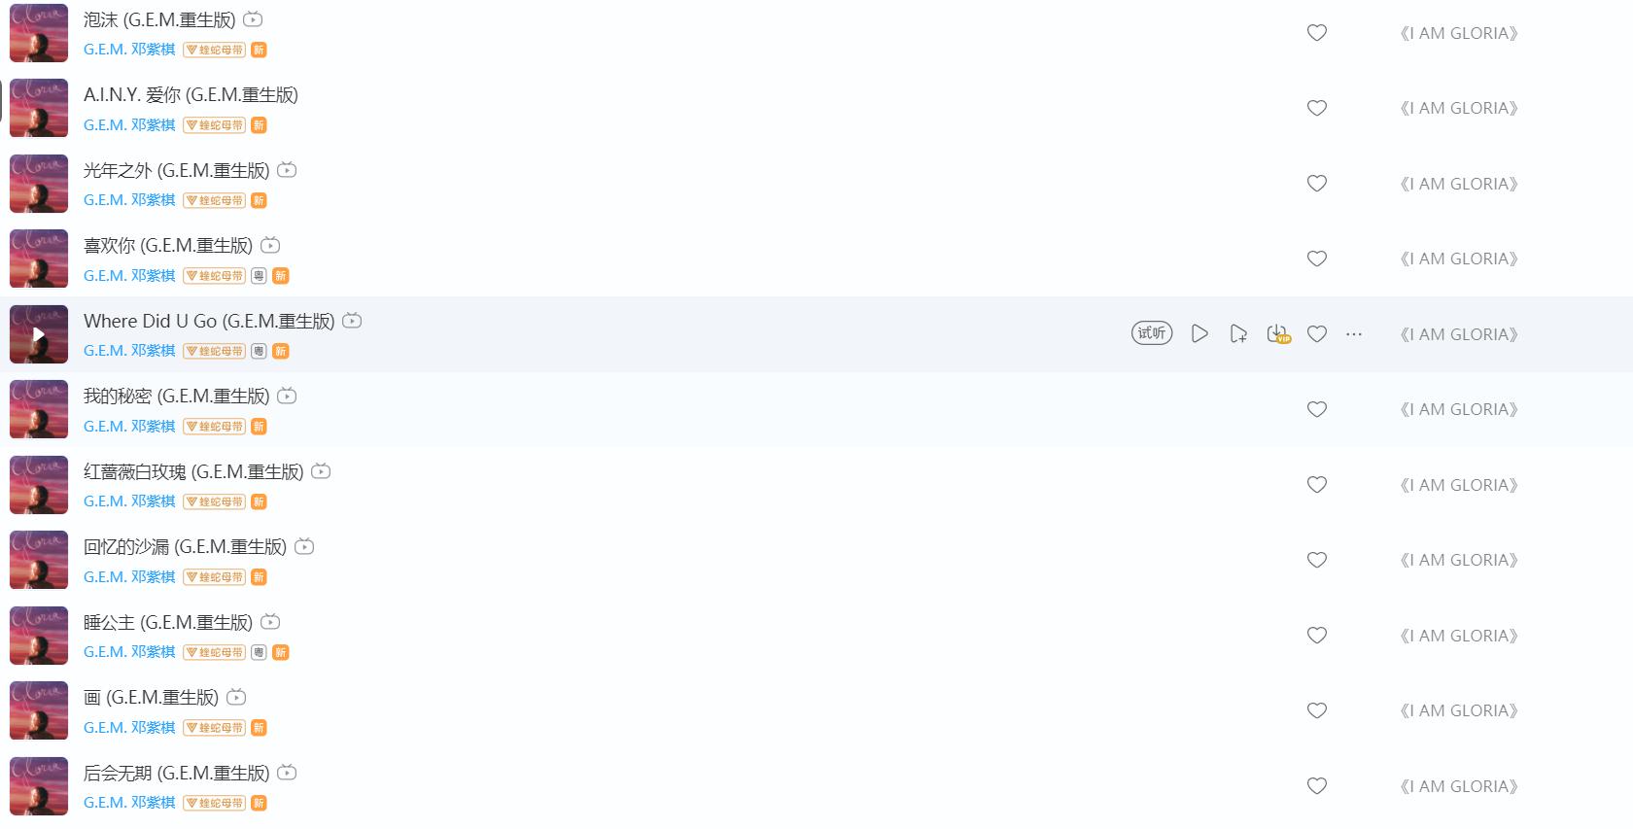The image size is (1633, 829).
Task: Open the MV icon next to 泡沫
Action: [253, 19]
